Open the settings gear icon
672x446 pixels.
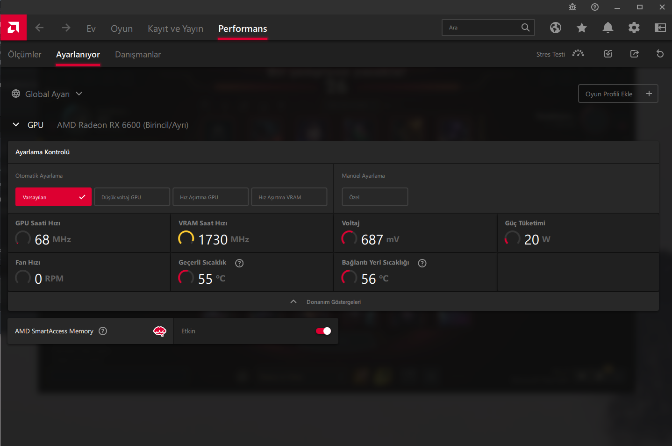click(634, 28)
